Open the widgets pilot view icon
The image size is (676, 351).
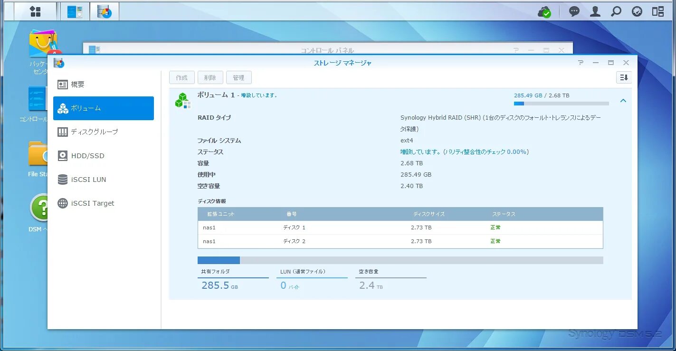click(658, 11)
